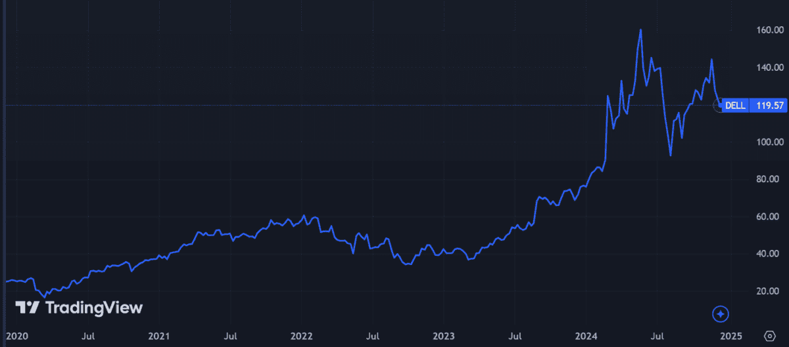
Task: Click the TradingView logo
Action: pos(79,308)
